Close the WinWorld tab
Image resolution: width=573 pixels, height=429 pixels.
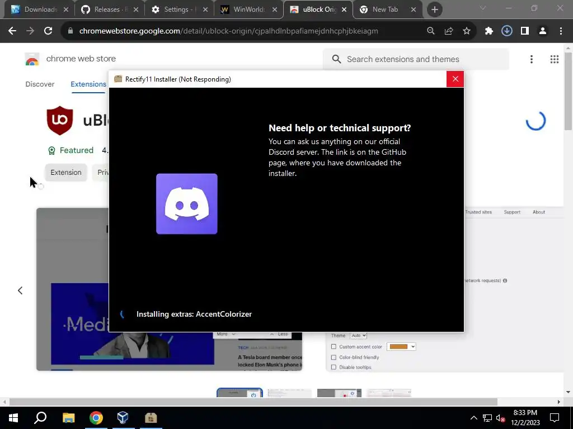click(275, 9)
